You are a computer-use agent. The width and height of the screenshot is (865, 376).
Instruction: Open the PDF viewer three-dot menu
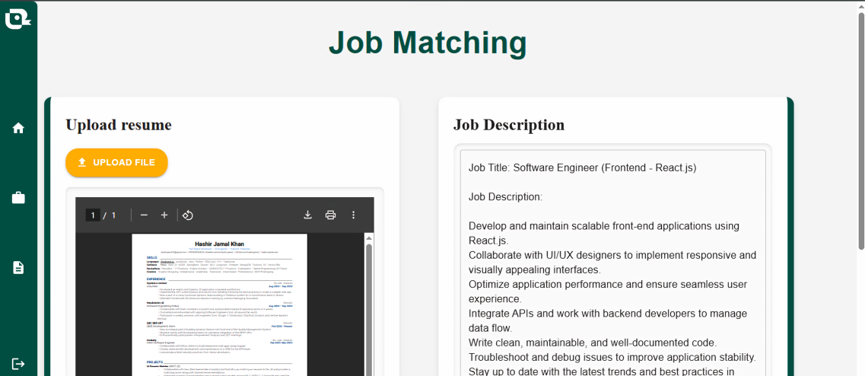pos(354,215)
